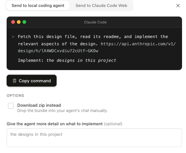Screen dimensions: 186x153
Task: Click the yellow dot in Claude Code terminal
Action: pyautogui.click(x=19, y=22)
